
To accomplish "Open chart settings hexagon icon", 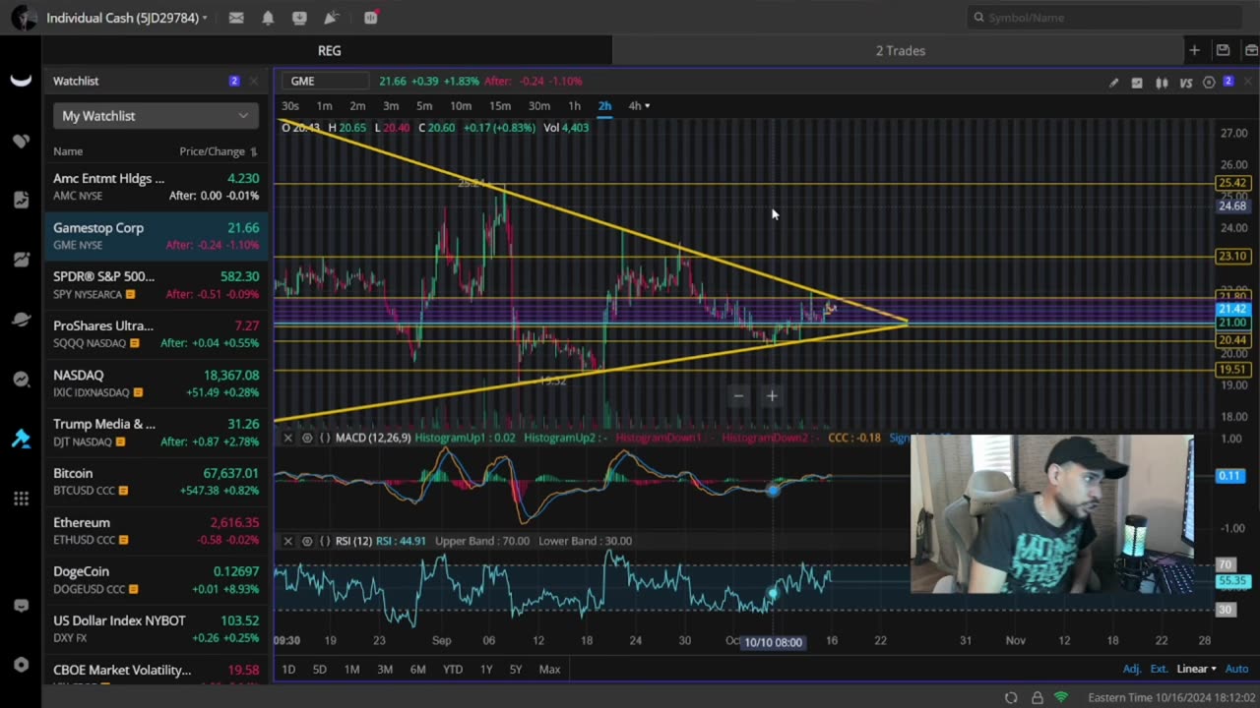I will tap(1209, 83).
